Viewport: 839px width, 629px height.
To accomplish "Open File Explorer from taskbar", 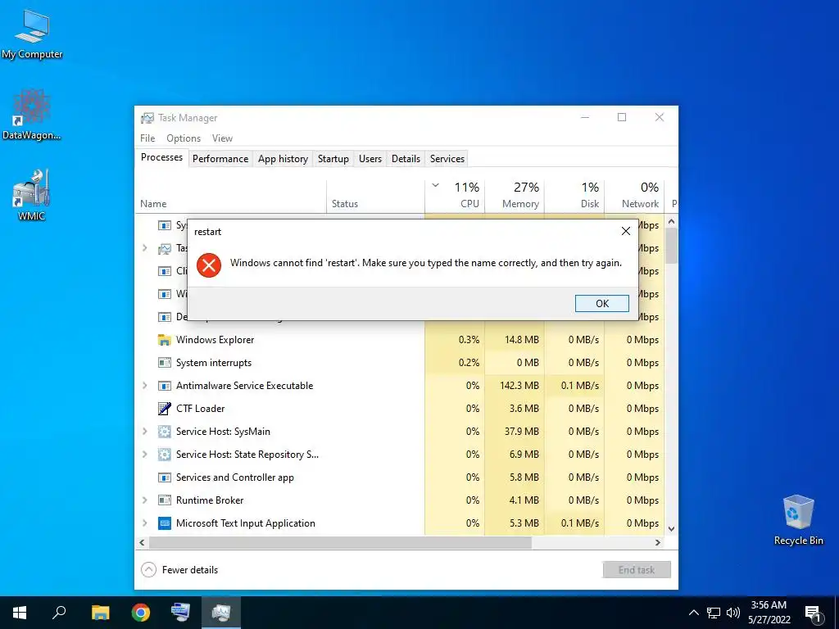I will 100,613.
